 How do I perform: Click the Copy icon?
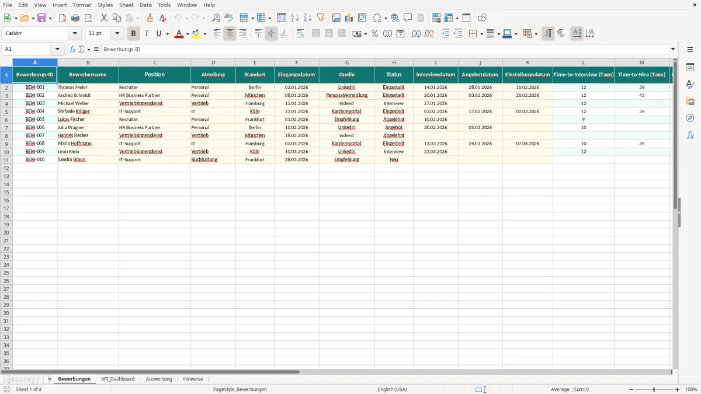click(x=117, y=18)
